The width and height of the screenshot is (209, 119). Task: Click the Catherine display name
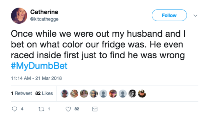pyautogui.click(x=44, y=12)
